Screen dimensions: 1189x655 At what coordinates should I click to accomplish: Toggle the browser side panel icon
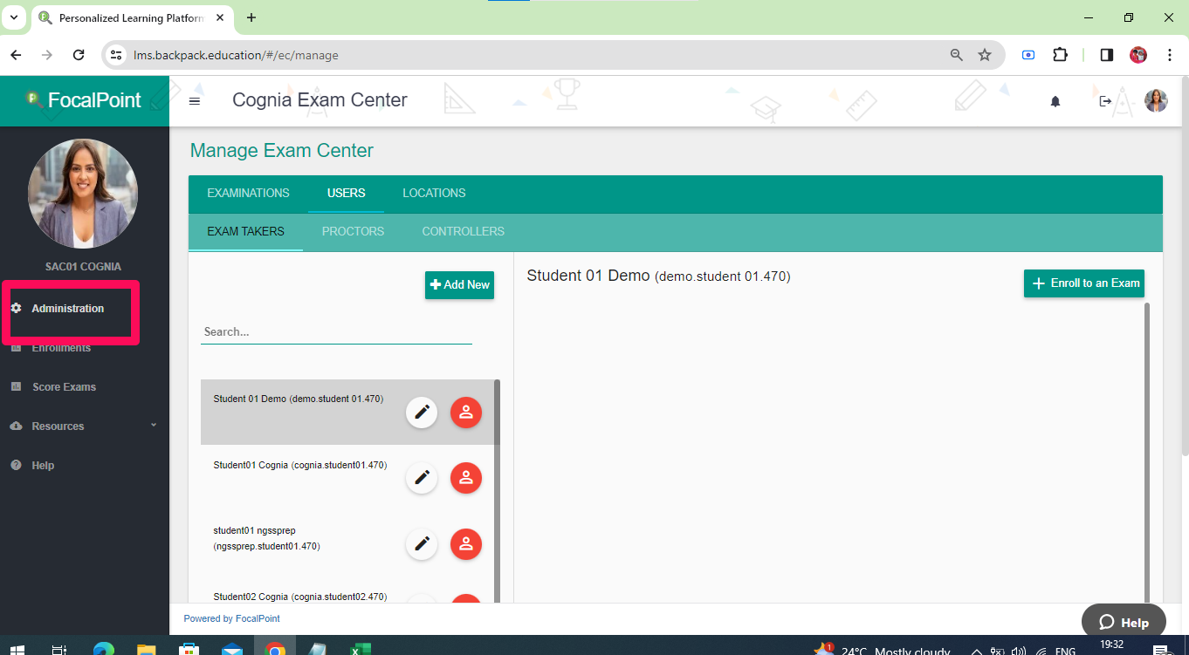pyautogui.click(x=1107, y=55)
